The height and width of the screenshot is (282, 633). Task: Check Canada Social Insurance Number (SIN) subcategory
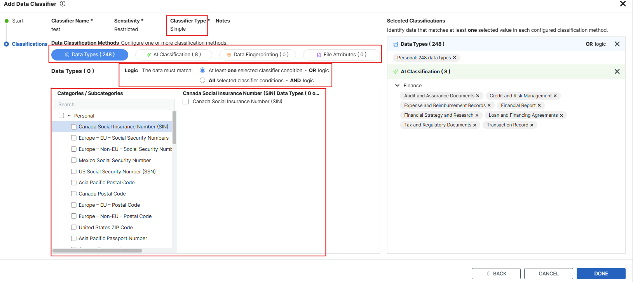tap(74, 127)
